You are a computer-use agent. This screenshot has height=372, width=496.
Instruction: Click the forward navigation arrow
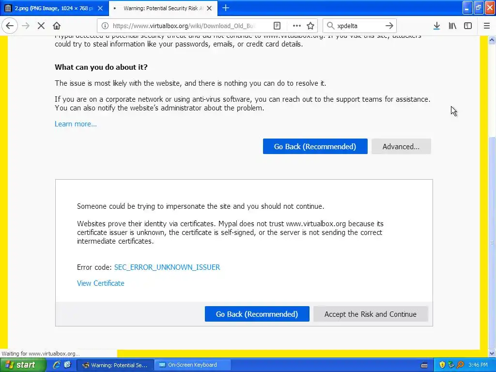[26, 26]
